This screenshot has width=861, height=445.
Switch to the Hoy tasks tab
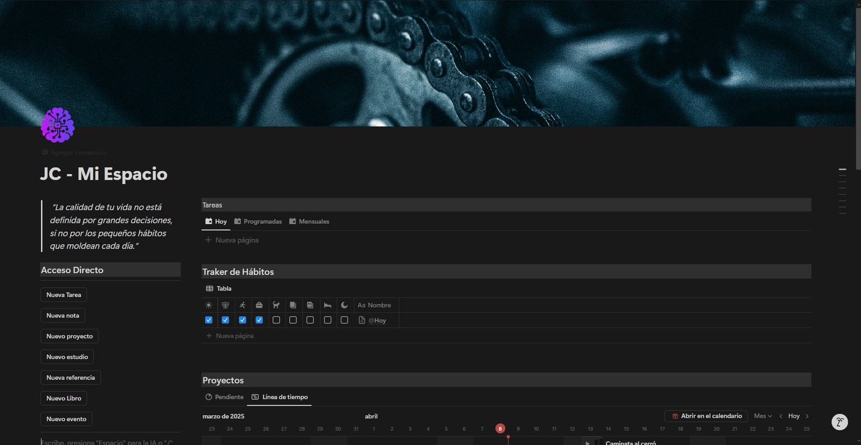point(216,222)
